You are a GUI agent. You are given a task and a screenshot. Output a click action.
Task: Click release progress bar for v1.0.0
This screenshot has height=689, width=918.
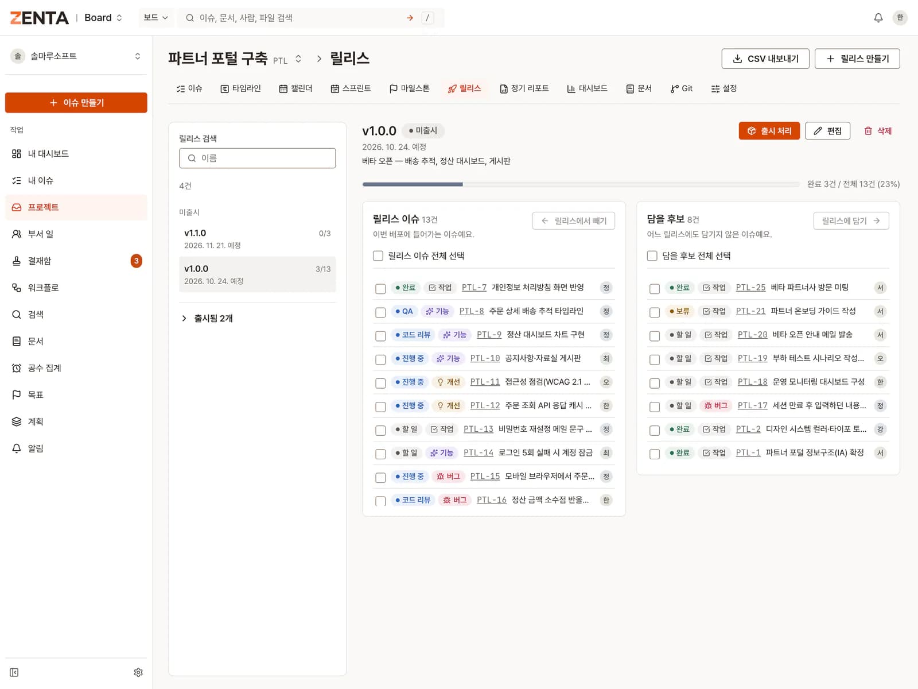581,184
